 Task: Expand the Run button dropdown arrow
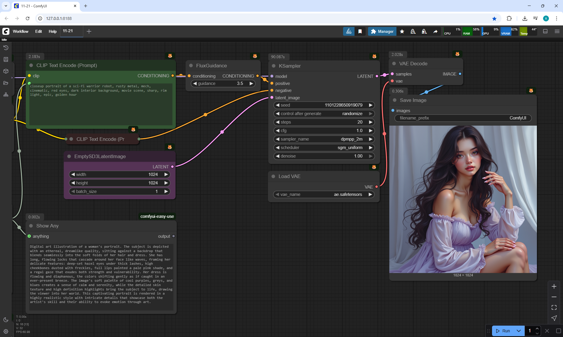[519, 331]
